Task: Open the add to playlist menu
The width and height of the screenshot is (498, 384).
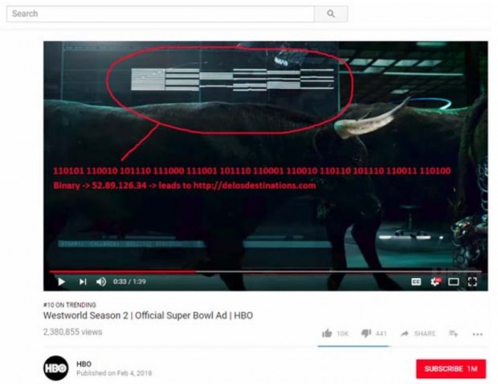Action: [x=453, y=333]
